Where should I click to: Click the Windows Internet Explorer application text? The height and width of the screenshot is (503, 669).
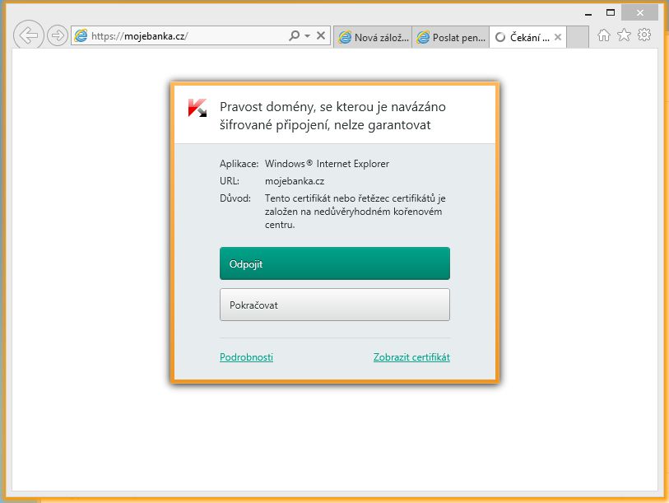[x=327, y=164]
